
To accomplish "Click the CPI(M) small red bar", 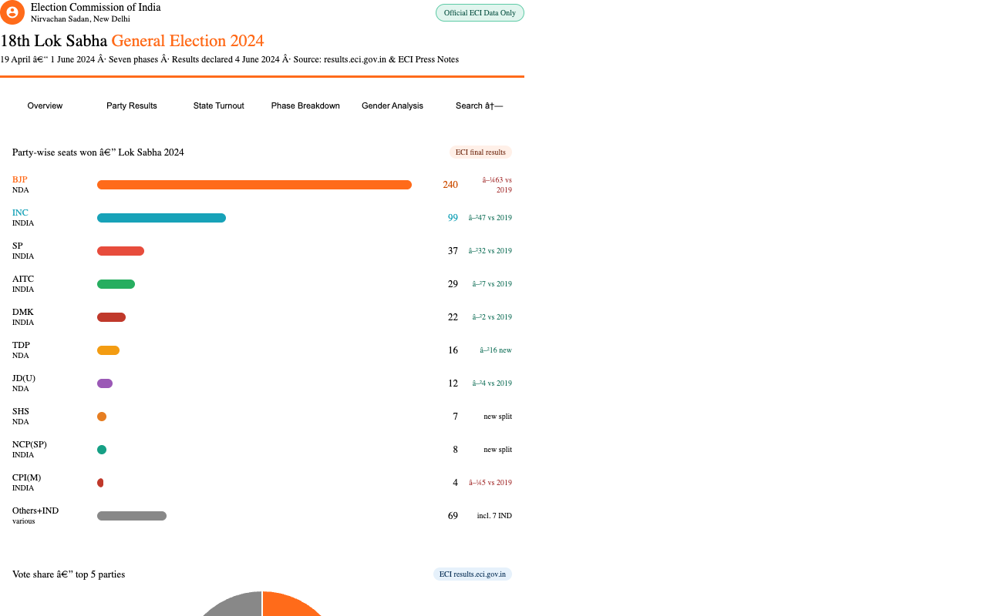I will tap(100, 483).
